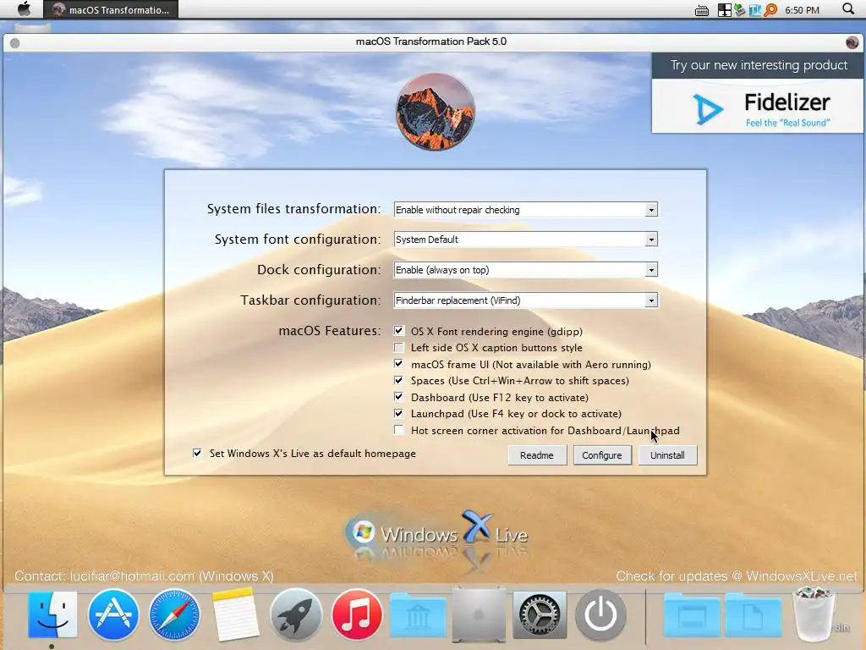Uncheck the Launchpad (Use F4 key) option
Image resolution: width=866 pixels, height=650 pixels.
tap(399, 413)
